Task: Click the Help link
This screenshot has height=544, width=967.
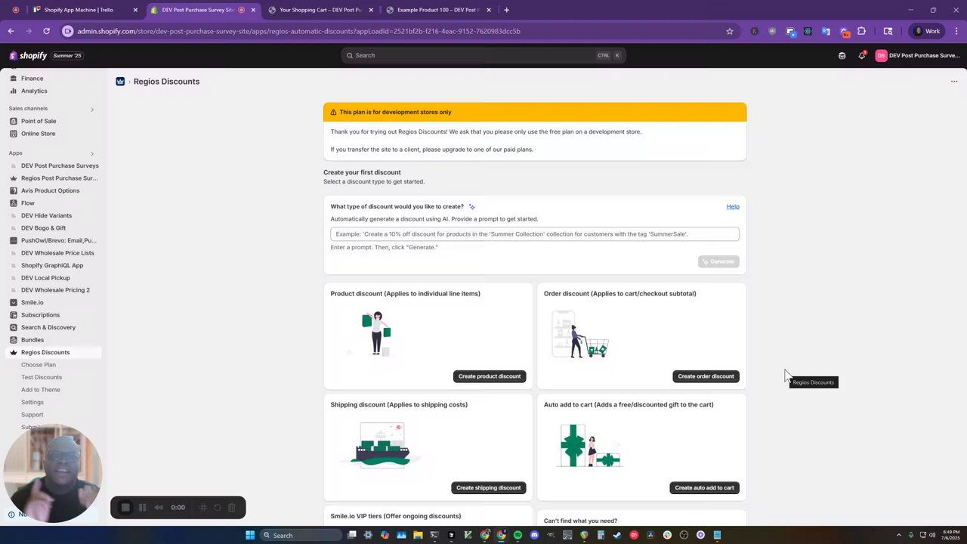Action: tap(733, 206)
